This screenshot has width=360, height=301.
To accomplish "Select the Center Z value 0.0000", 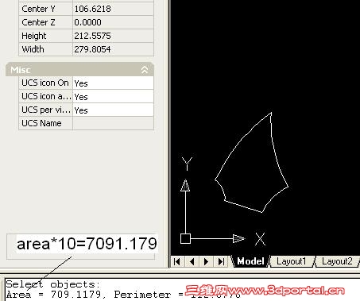I will point(113,22).
